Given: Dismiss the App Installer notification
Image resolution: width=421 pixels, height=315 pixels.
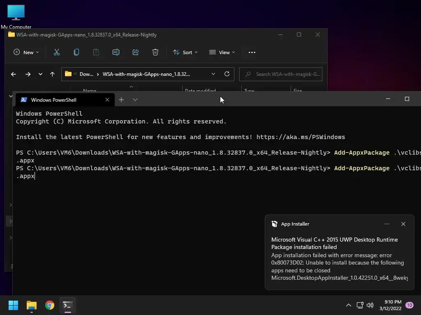Looking at the screenshot, I should [403, 224].
